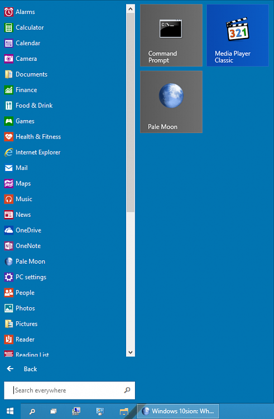This screenshot has width=274, height=419.
Task: Launch Internet Explorer from its icon
Action: click(8, 152)
